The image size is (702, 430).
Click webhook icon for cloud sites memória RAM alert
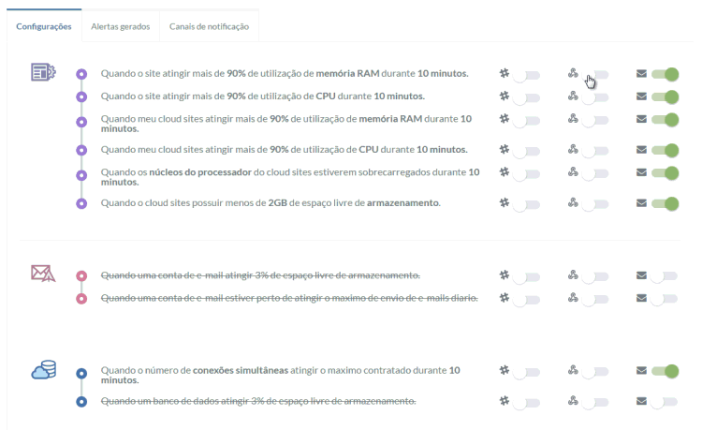(573, 119)
